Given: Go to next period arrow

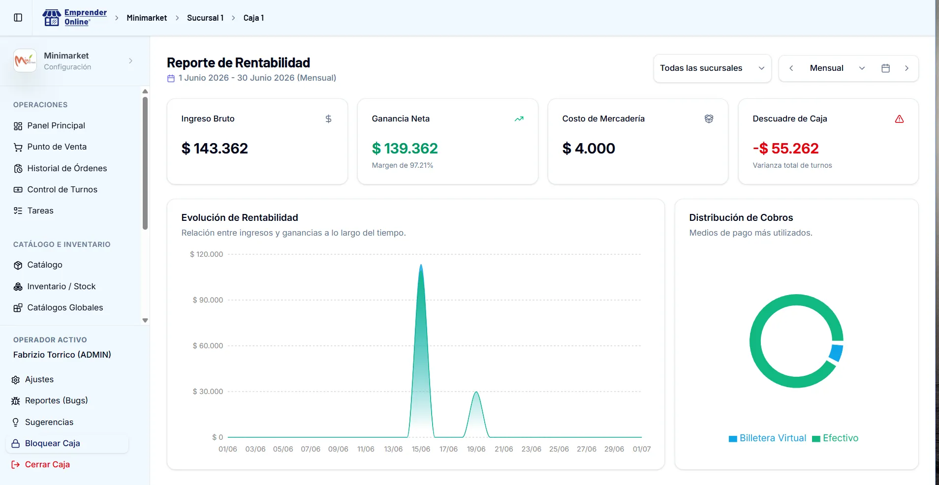Looking at the screenshot, I should click(907, 68).
